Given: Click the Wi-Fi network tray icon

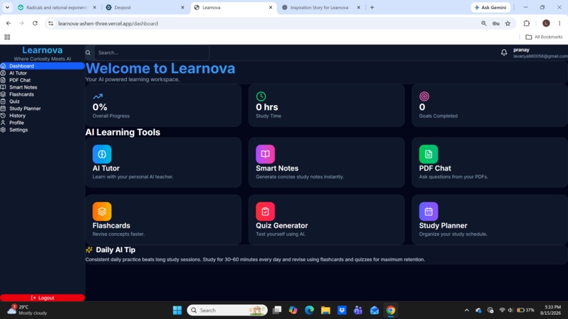Looking at the screenshot, I should (502, 311).
